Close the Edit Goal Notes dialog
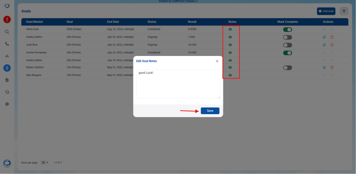 (x=217, y=61)
